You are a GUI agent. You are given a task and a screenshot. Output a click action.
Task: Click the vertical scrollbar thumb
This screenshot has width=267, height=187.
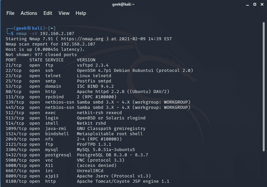[264, 87]
